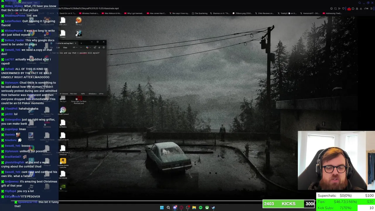Open the Xbox app from the taskbar
375x211 pixels.
click(x=207, y=207)
